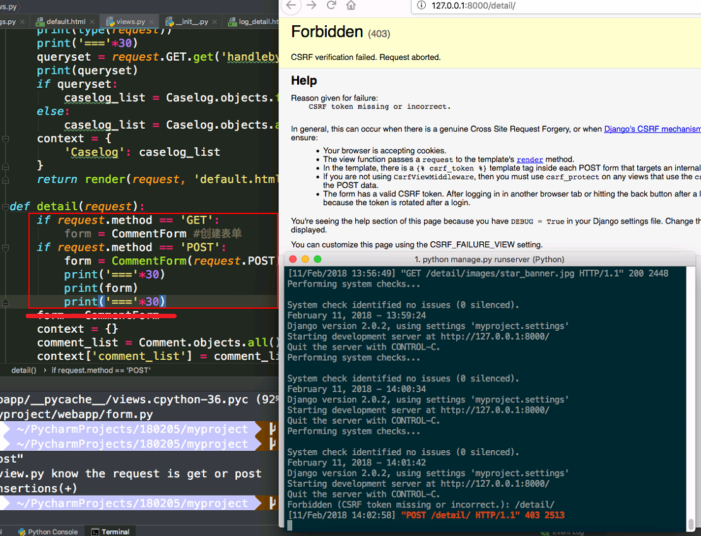Place cursor on 'def detail(request):' line
This screenshot has width=701, height=536.
77,206
